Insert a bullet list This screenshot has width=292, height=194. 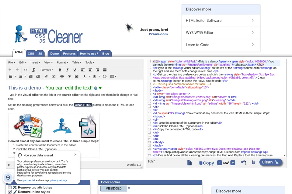click(11, 76)
